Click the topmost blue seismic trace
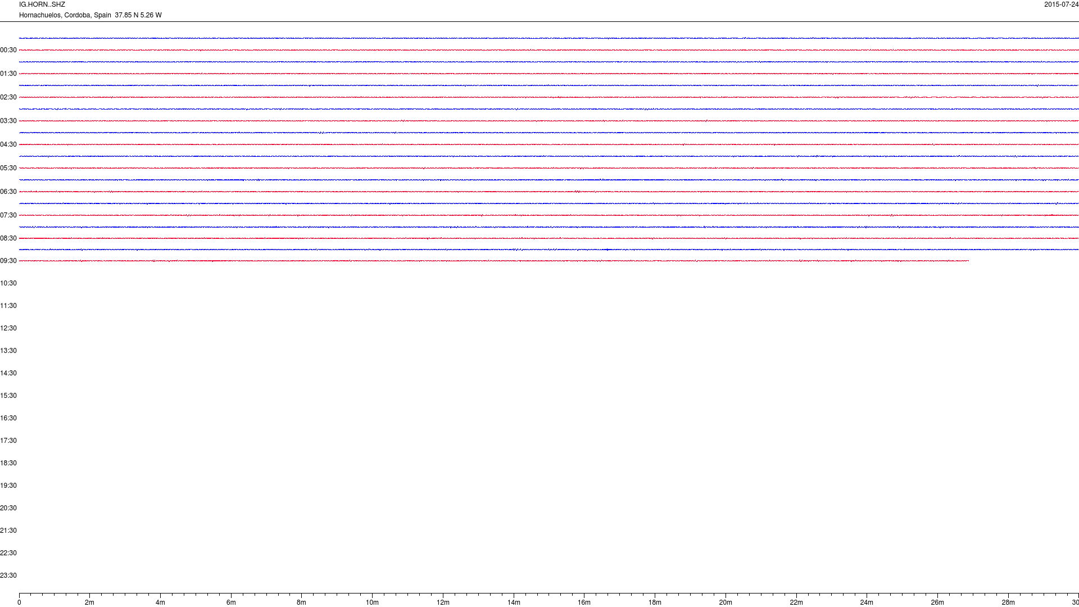Image resolution: width=1079 pixels, height=607 pixels. coord(549,38)
